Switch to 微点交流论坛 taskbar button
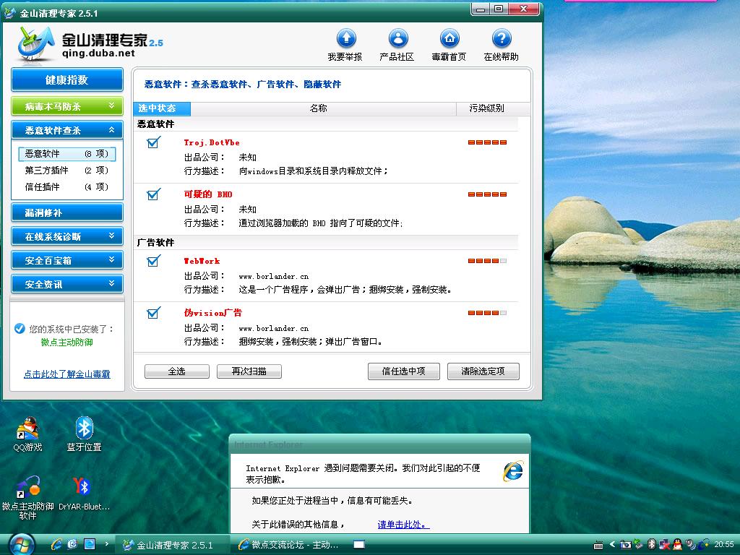The image size is (740, 555). pos(288,545)
